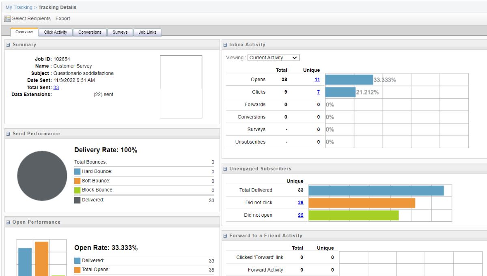Collapse Forward to a Friend Activity panel
487x276 pixels.
tap(226, 235)
